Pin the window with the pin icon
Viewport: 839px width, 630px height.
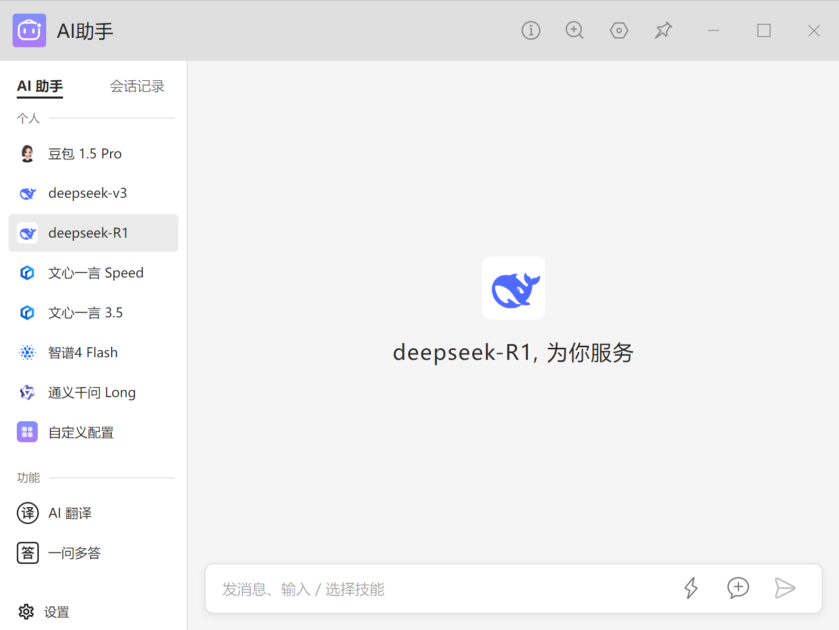pyautogui.click(x=663, y=30)
